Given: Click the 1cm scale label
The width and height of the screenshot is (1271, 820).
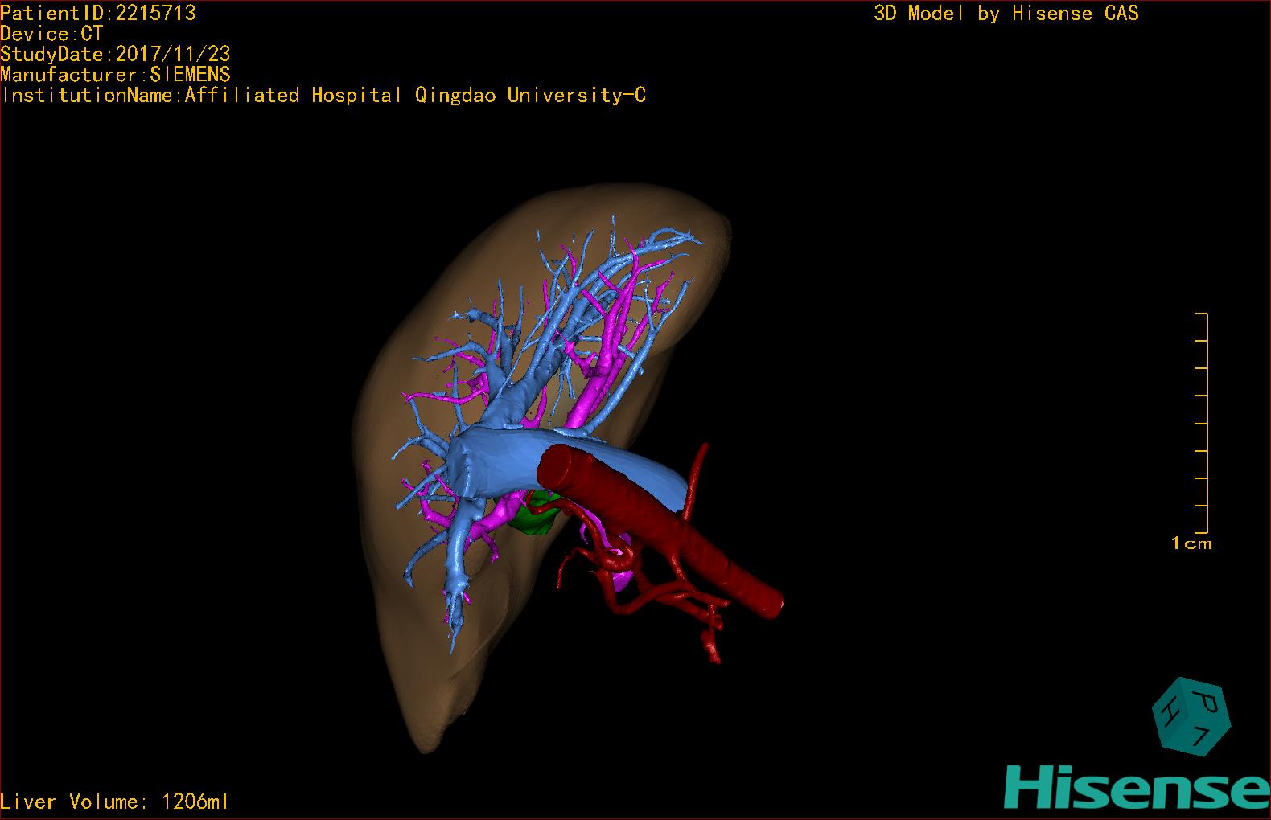Looking at the screenshot, I should point(1191,544).
